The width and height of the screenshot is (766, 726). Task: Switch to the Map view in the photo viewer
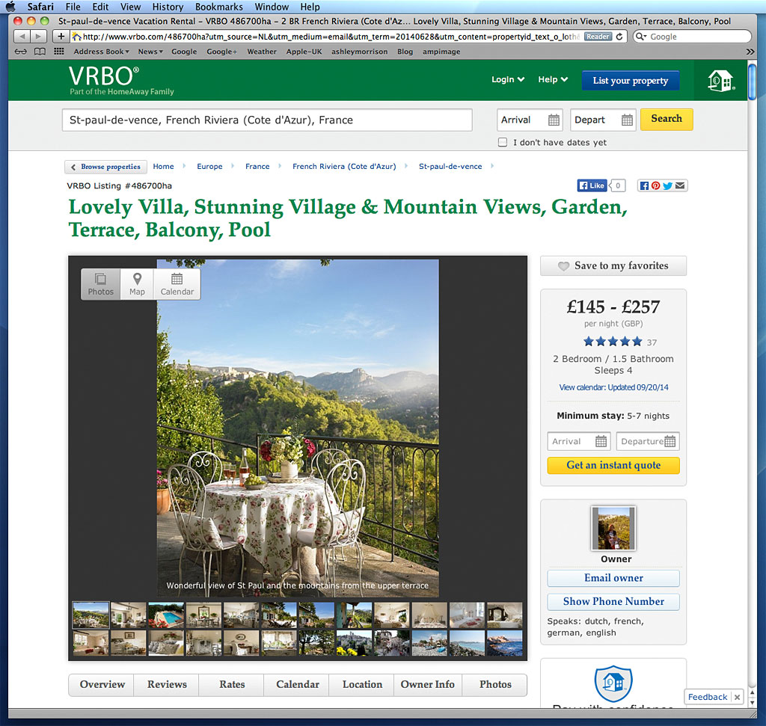click(x=138, y=284)
